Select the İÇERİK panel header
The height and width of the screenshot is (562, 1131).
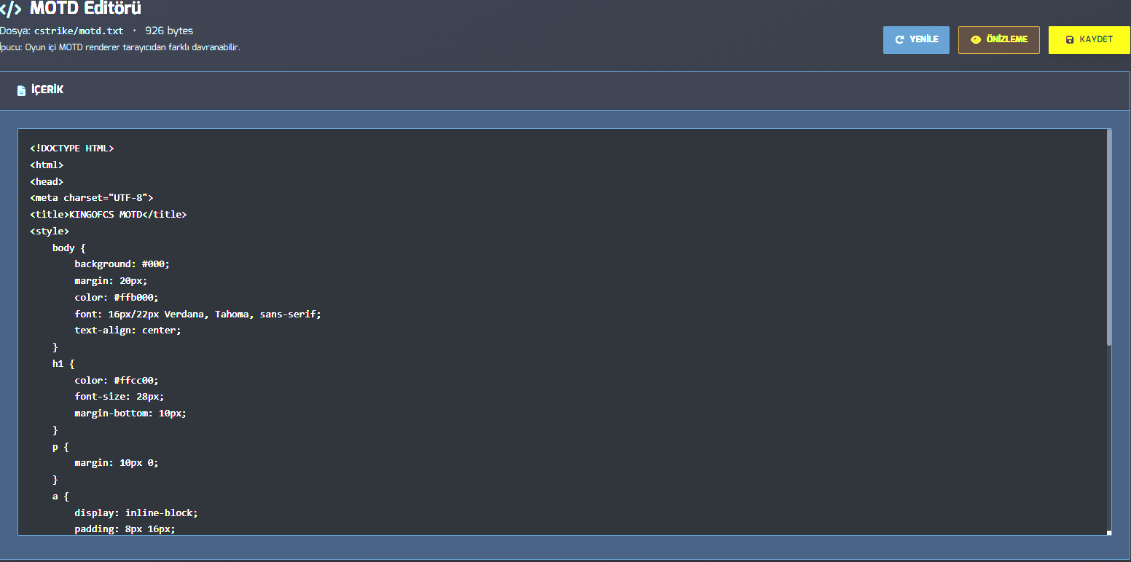565,91
